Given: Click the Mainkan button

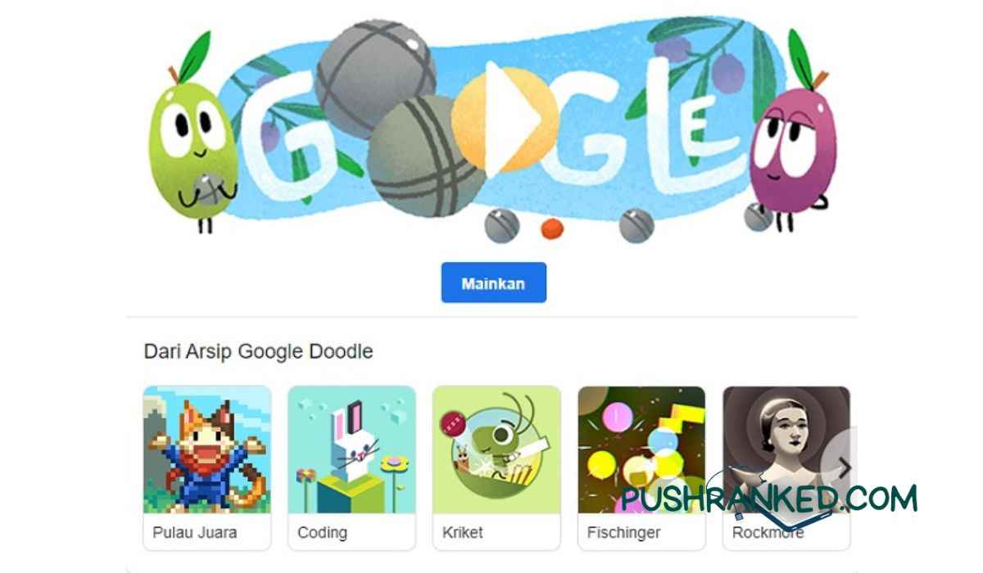Looking at the screenshot, I should (x=494, y=283).
